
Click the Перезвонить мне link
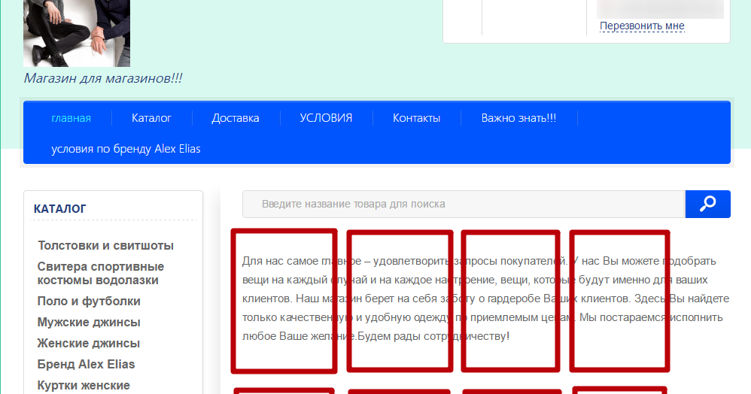coord(642,26)
